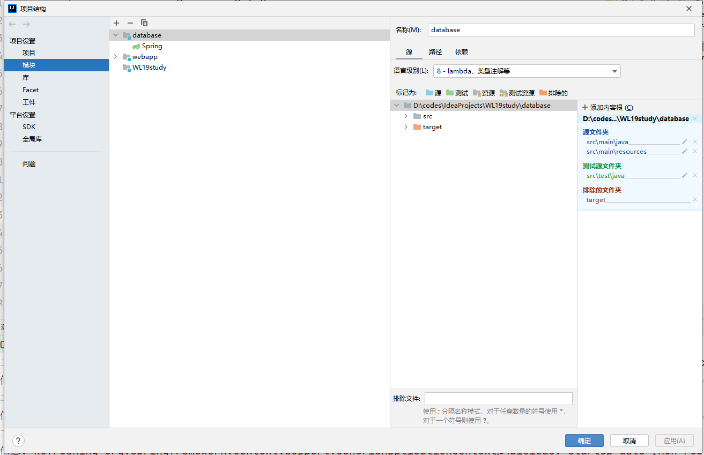Mark folder as 资源 (Resources)
704x455 pixels.
tap(484, 93)
